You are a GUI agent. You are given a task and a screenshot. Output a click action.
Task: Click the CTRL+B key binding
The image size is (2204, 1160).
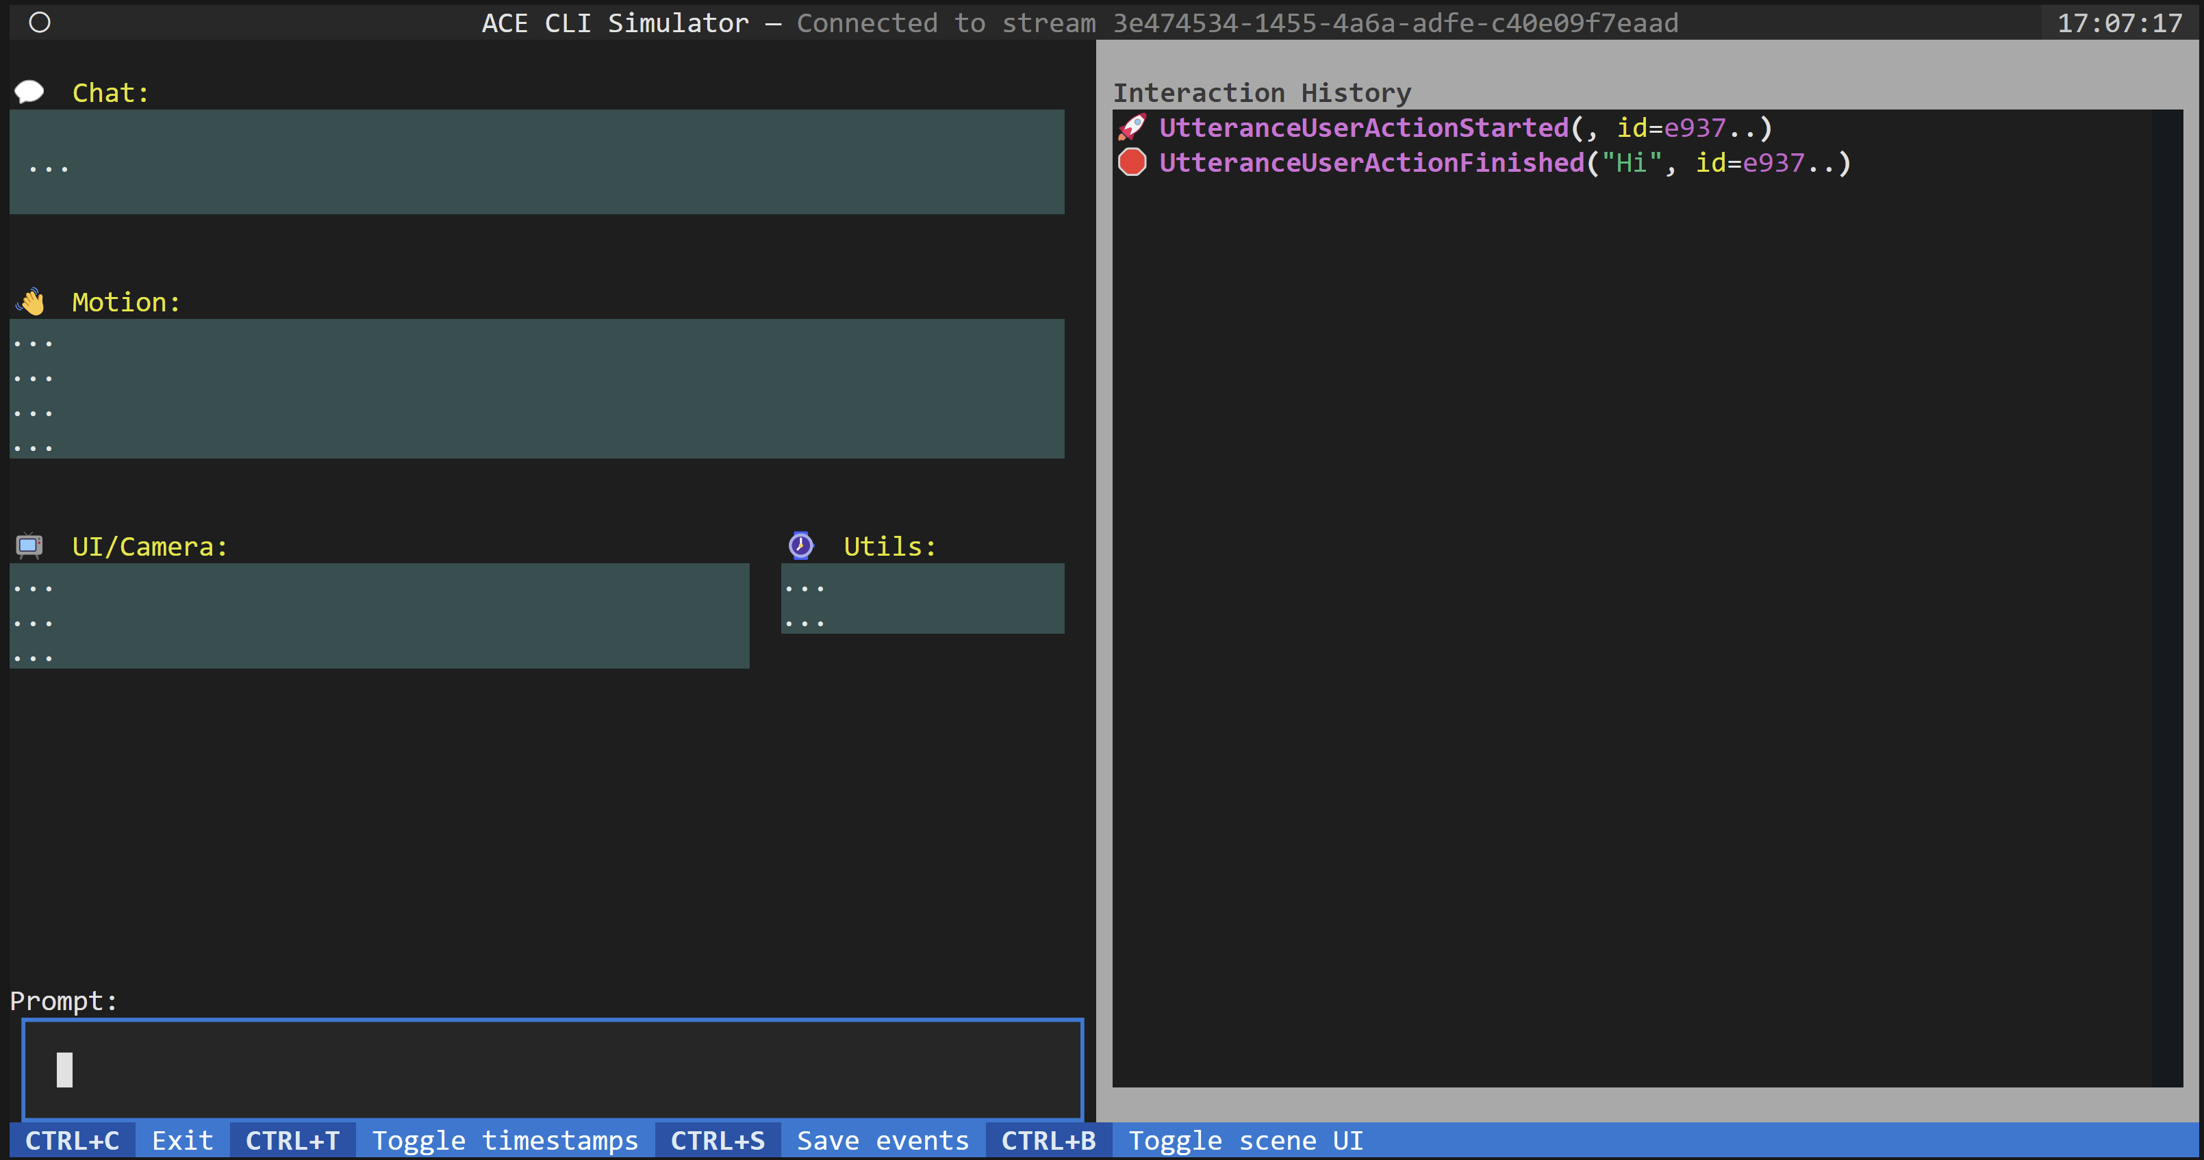coord(1049,1140)
